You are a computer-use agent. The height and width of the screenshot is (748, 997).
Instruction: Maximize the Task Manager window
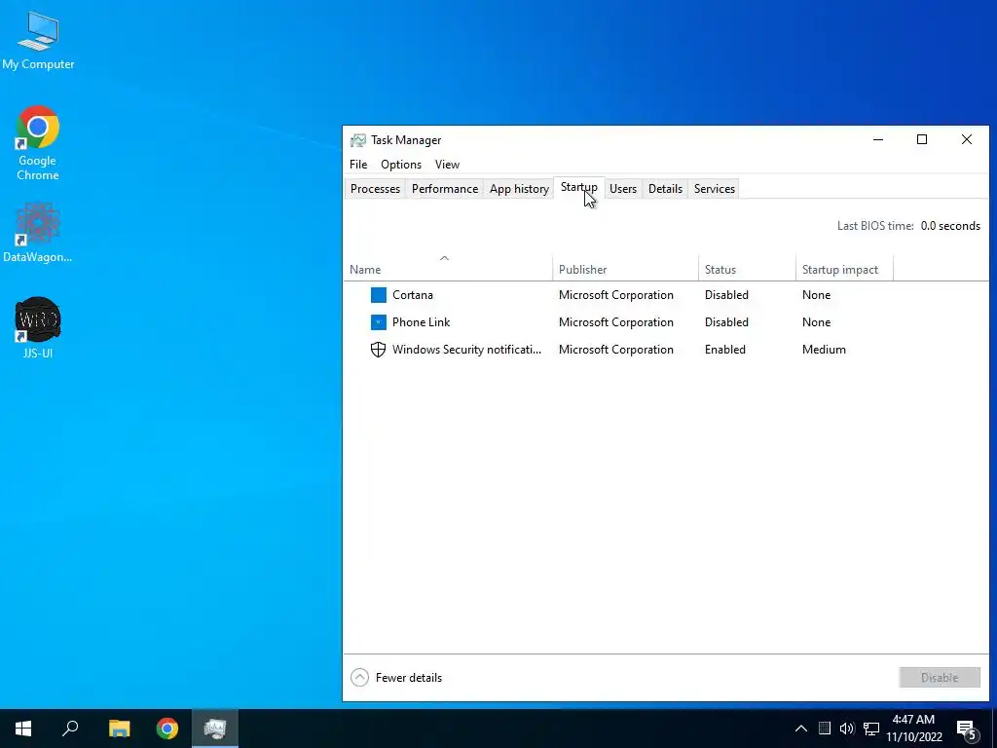pyautogui.click(x=922, y=140)
